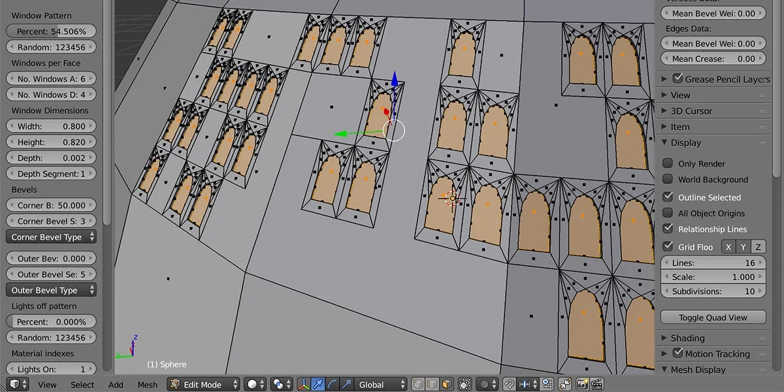784x392 pixels.
Task: Enable the snap magnet icon
Action: tap(508, 384)
